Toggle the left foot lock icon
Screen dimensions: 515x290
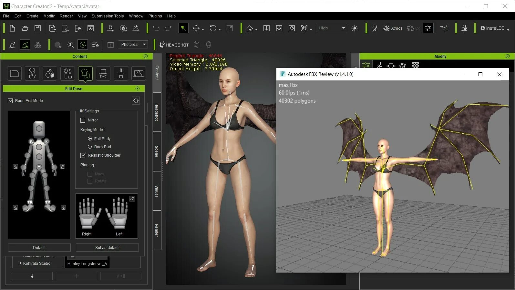coord(63,208)
